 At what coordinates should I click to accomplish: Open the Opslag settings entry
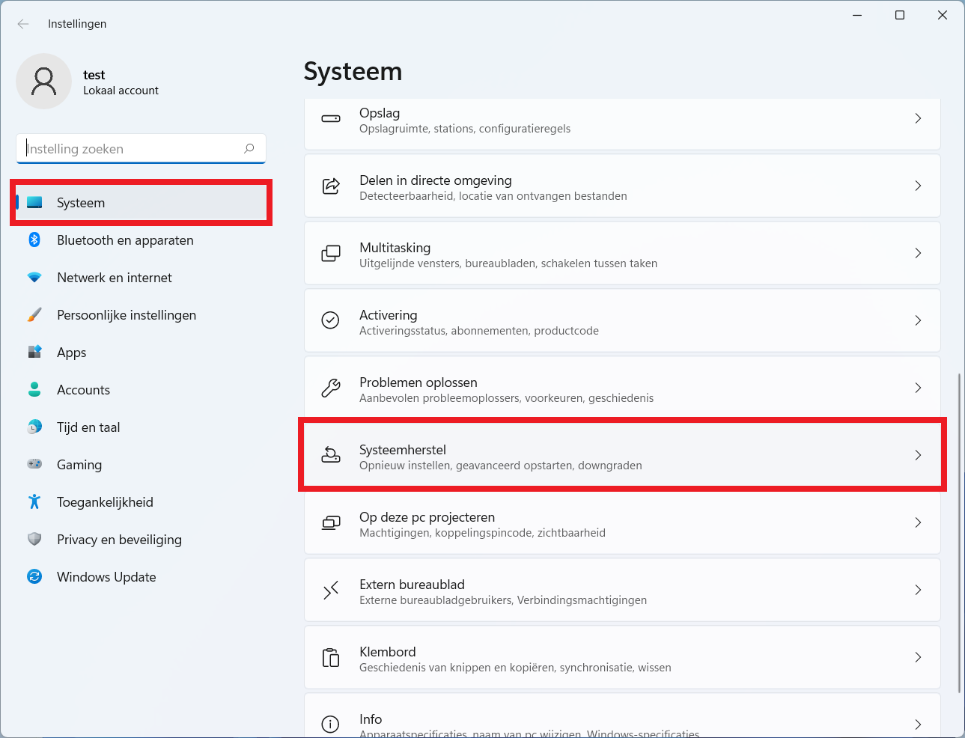622,123
